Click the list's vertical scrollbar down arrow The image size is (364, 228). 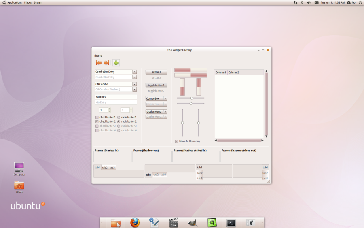[267, 136]
